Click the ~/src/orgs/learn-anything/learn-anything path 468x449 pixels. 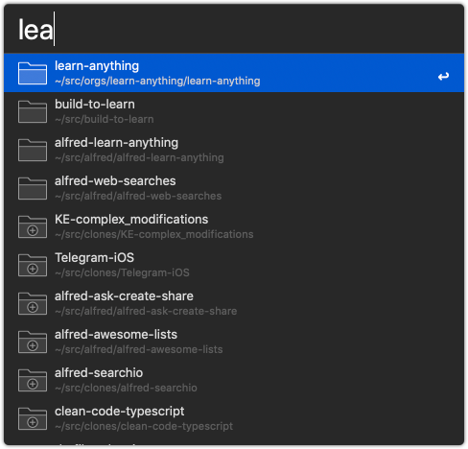(x=157, y=81)
